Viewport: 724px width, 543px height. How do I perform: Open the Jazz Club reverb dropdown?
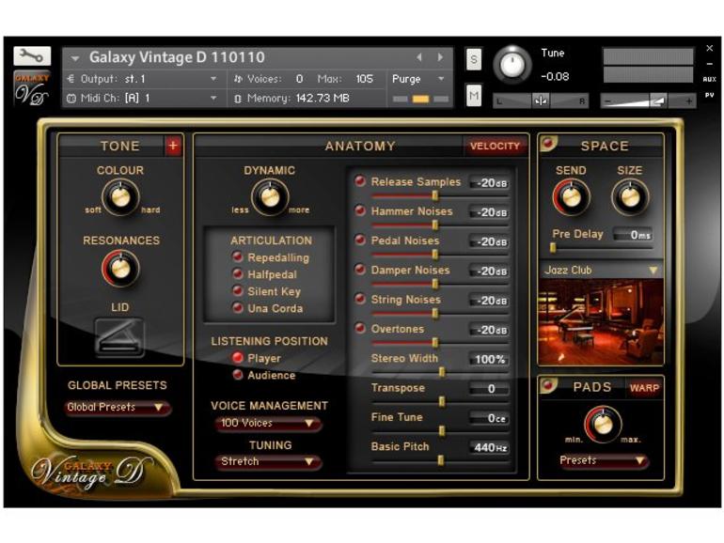pyautogui.click(x=601, y=271)
